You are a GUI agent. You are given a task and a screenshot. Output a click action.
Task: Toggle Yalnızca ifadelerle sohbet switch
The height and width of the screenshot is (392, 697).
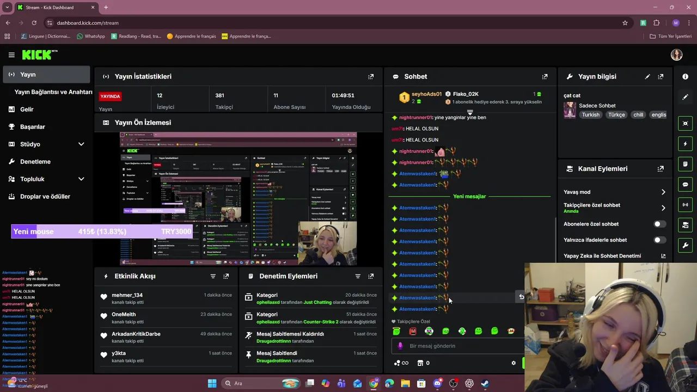coord(659,240)
